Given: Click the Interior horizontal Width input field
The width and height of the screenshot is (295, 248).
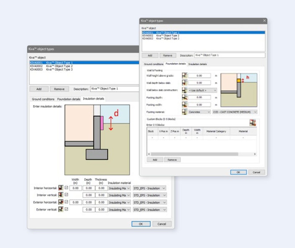Looking at the screenshot, I should click(76, 188).
